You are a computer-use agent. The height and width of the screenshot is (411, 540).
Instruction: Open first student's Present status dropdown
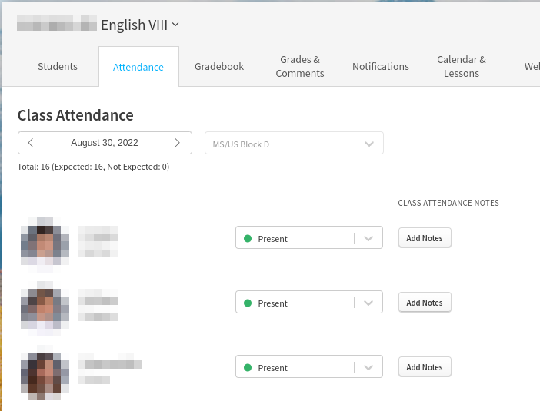[x=308, y=238]
